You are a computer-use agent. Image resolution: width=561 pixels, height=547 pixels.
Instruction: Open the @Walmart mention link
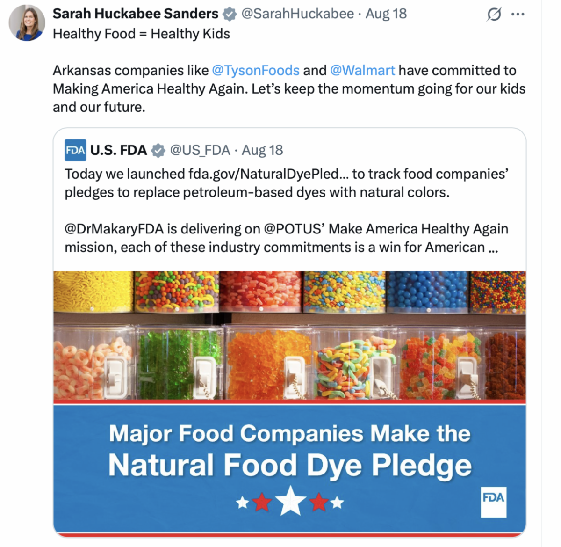coord(362,70)
